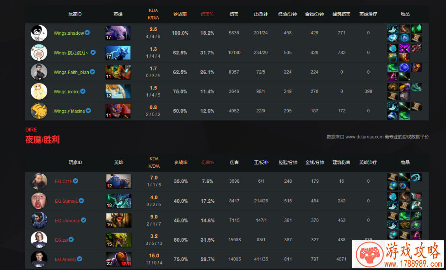This screenshot has width=446, height=270.
Task: Select EG.Cr1t-'s hero portrait icon
Action: pyautogui.click(x=118, y=181)
